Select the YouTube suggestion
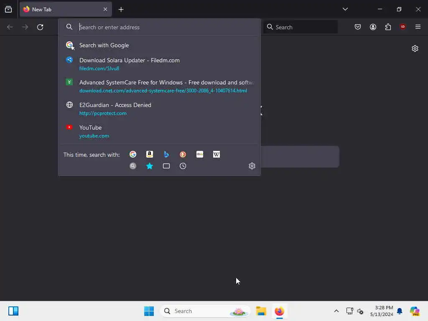Viewport: 428px width, 321px height. 159,131
